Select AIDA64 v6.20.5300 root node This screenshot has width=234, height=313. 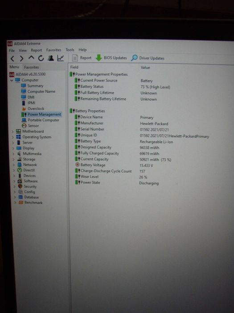click(28, 74)
